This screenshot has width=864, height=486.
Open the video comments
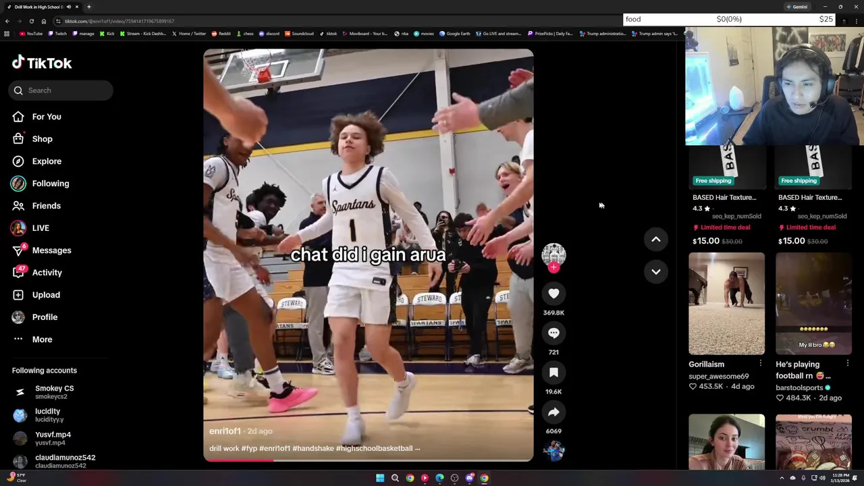coord(553,333)
